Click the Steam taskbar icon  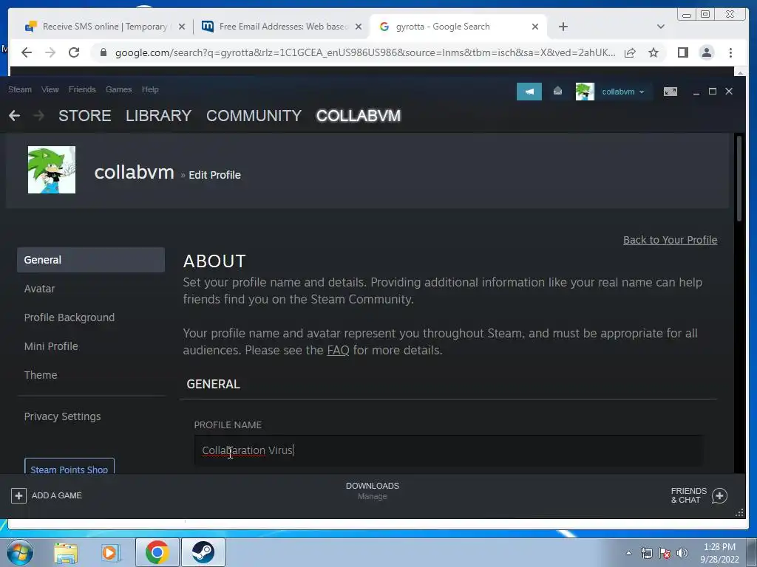coord(203,552)
